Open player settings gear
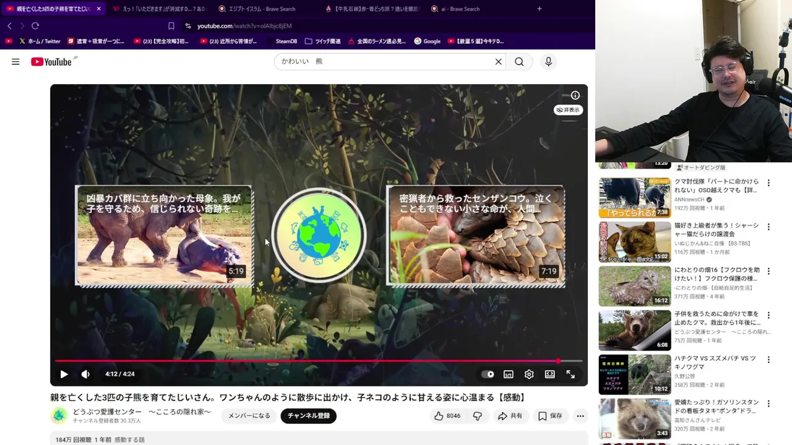The height and width of the screenshot is (445, 792). coord(529,374)
